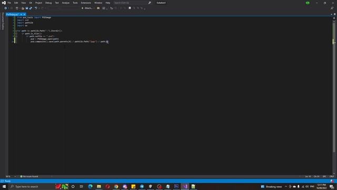Click the microphone tray icon

tap(299, 186)
